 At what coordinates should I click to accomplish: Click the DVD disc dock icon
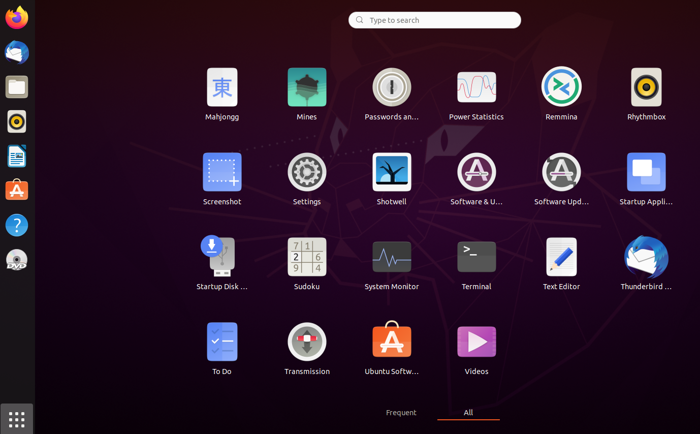(17, 260)
